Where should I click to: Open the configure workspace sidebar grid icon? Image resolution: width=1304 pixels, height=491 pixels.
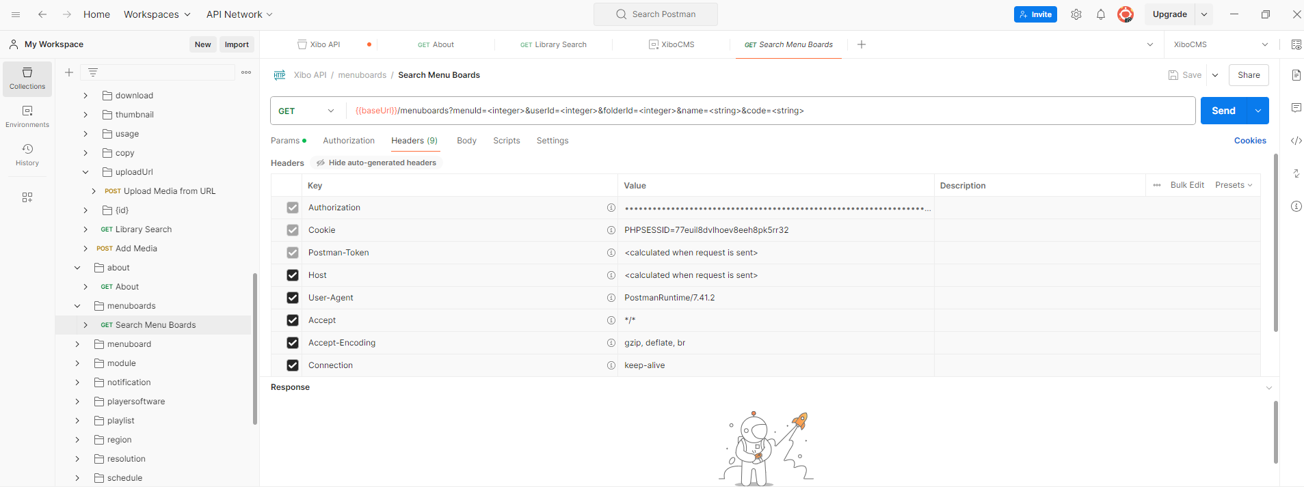[27, 197]
